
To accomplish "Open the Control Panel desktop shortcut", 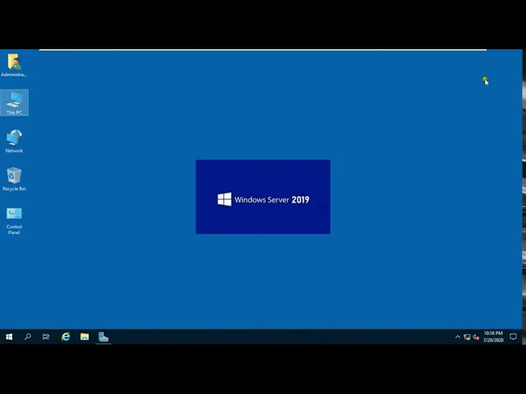I will click(14, 221).
